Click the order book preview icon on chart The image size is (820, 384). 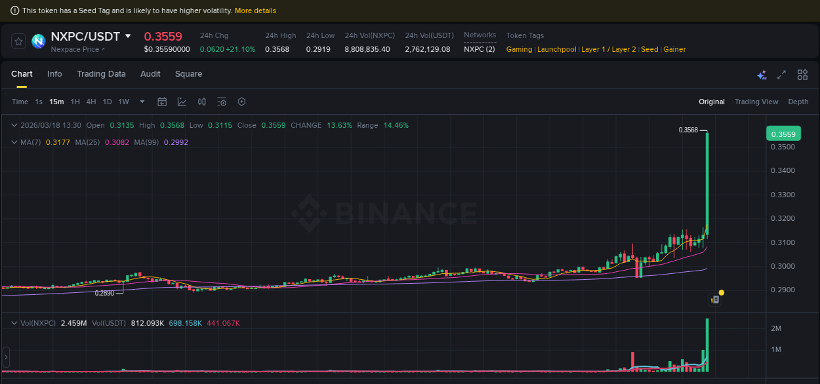click(715, 298)
